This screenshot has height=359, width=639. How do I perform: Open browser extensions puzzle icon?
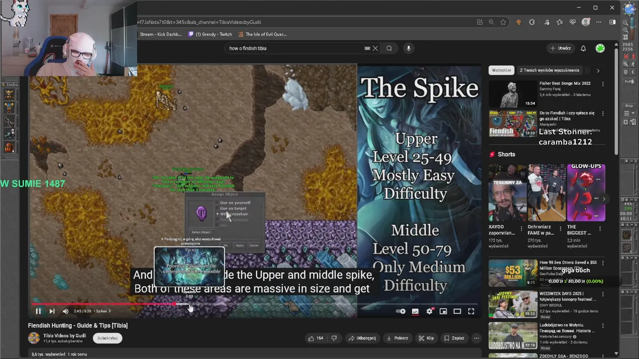click(x=532, y=22)
